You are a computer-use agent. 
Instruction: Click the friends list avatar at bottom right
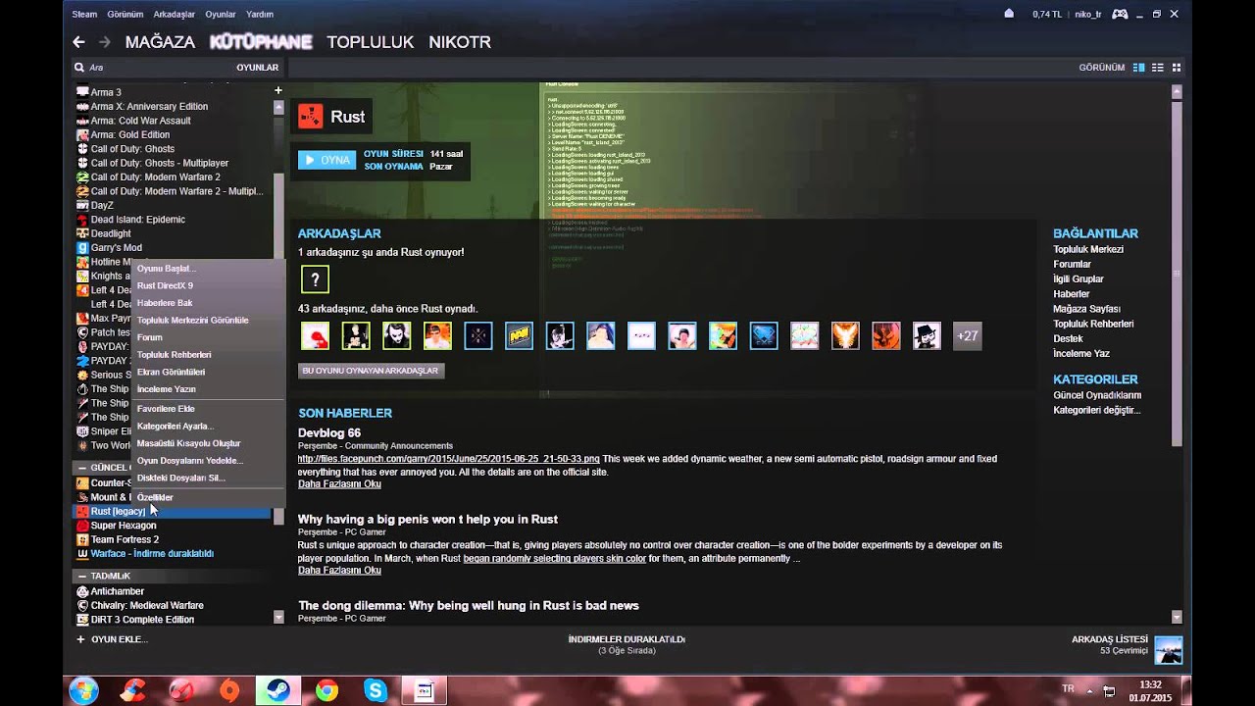[1168, 650]
